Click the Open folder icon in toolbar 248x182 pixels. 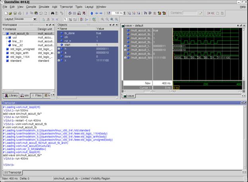[10, 13]
